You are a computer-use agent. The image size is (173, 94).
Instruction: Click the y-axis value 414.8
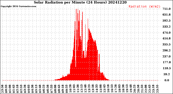click(x=166, y=39)
